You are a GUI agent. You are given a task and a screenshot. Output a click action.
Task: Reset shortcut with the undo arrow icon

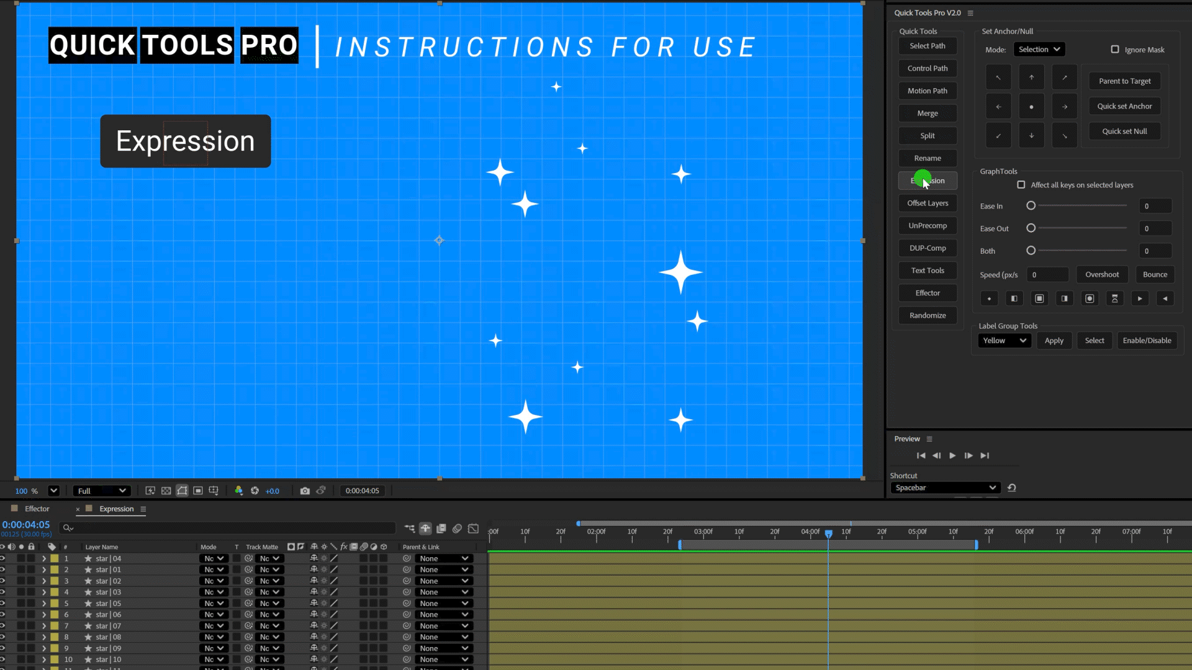pyautogui.click(x=1011, y=488)
